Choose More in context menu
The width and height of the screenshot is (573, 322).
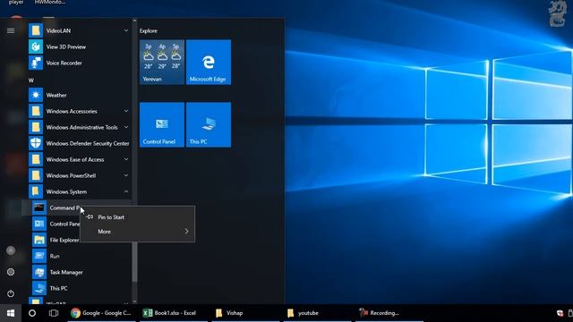137,232
